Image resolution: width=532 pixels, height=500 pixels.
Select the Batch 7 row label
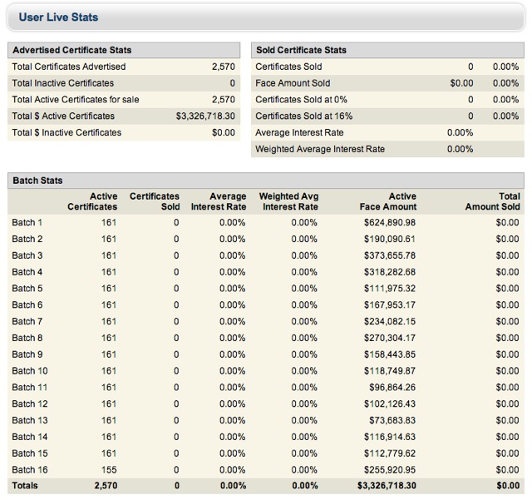pos(27,321)
